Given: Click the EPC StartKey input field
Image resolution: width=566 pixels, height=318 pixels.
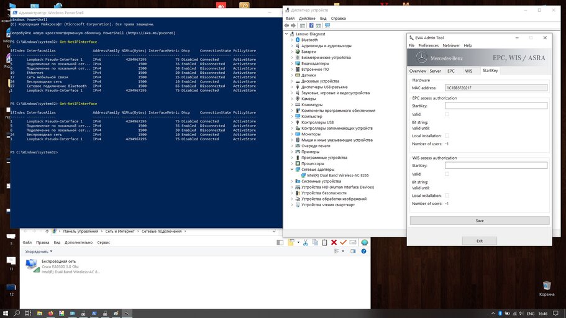Looking at the screenshot, I should pyautogui.click(x=496, y=106).
